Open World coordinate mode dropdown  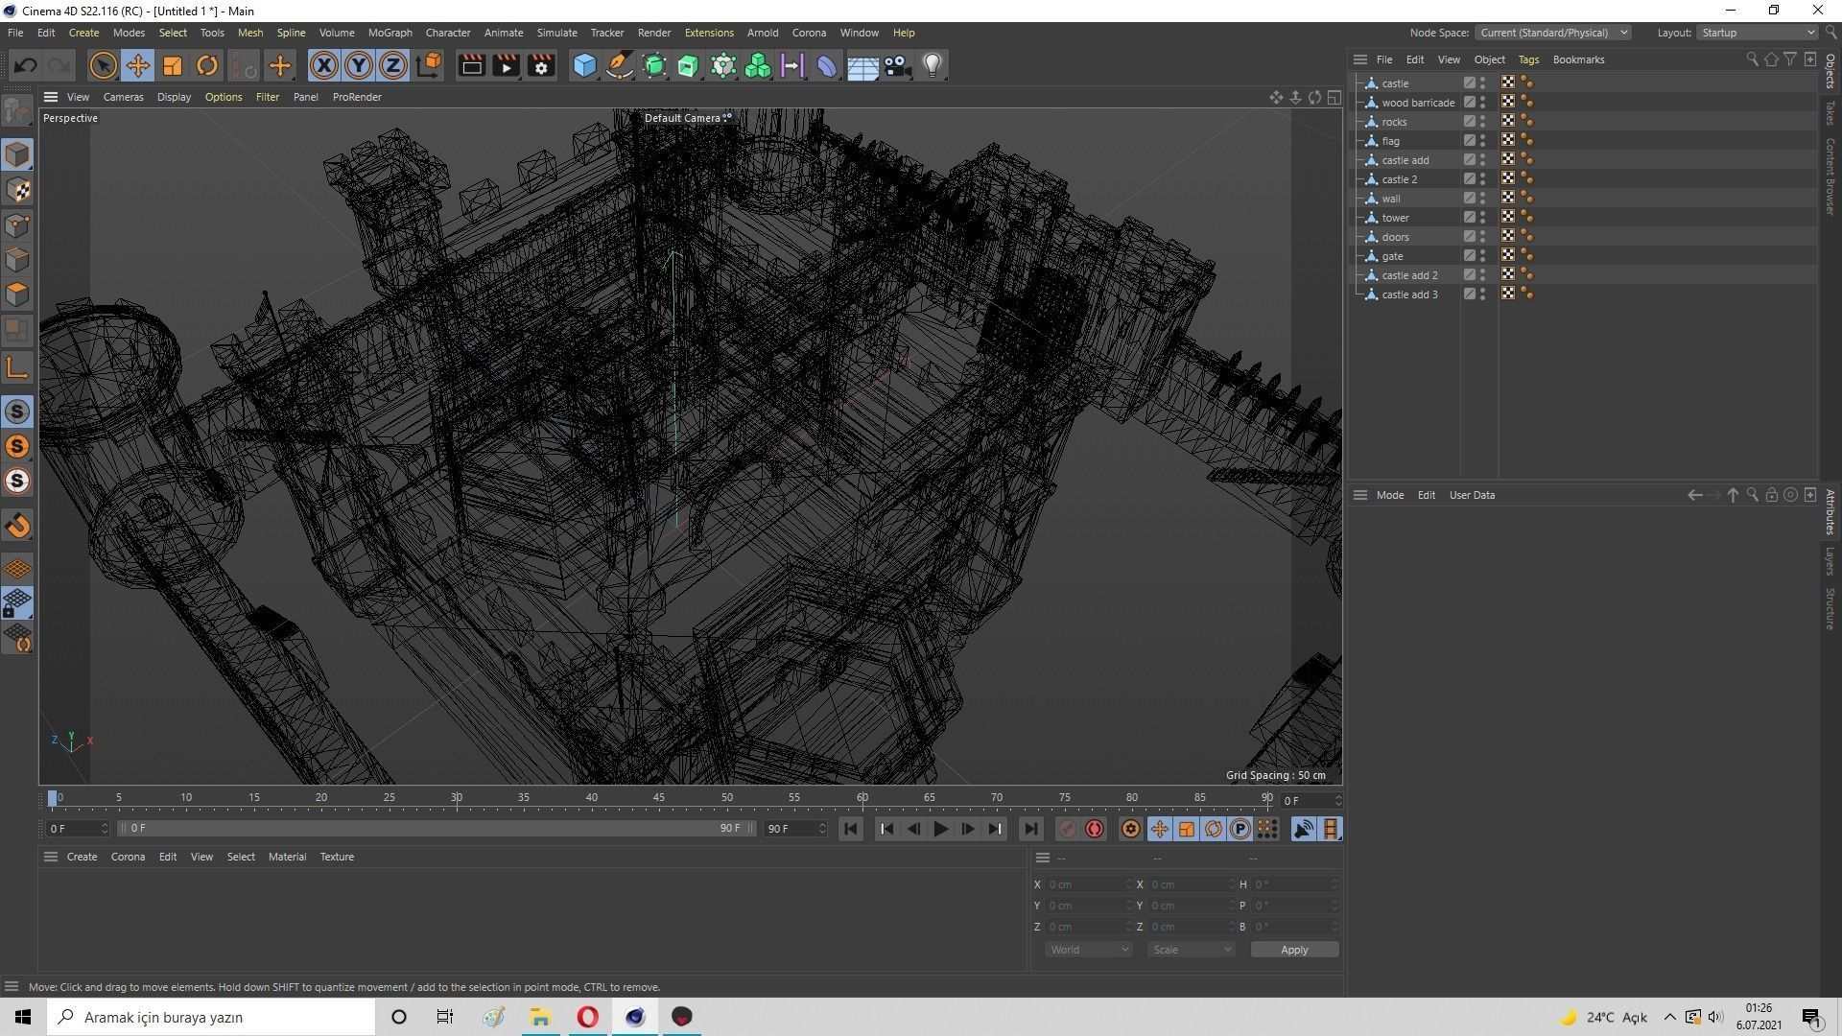point(1089,950)
